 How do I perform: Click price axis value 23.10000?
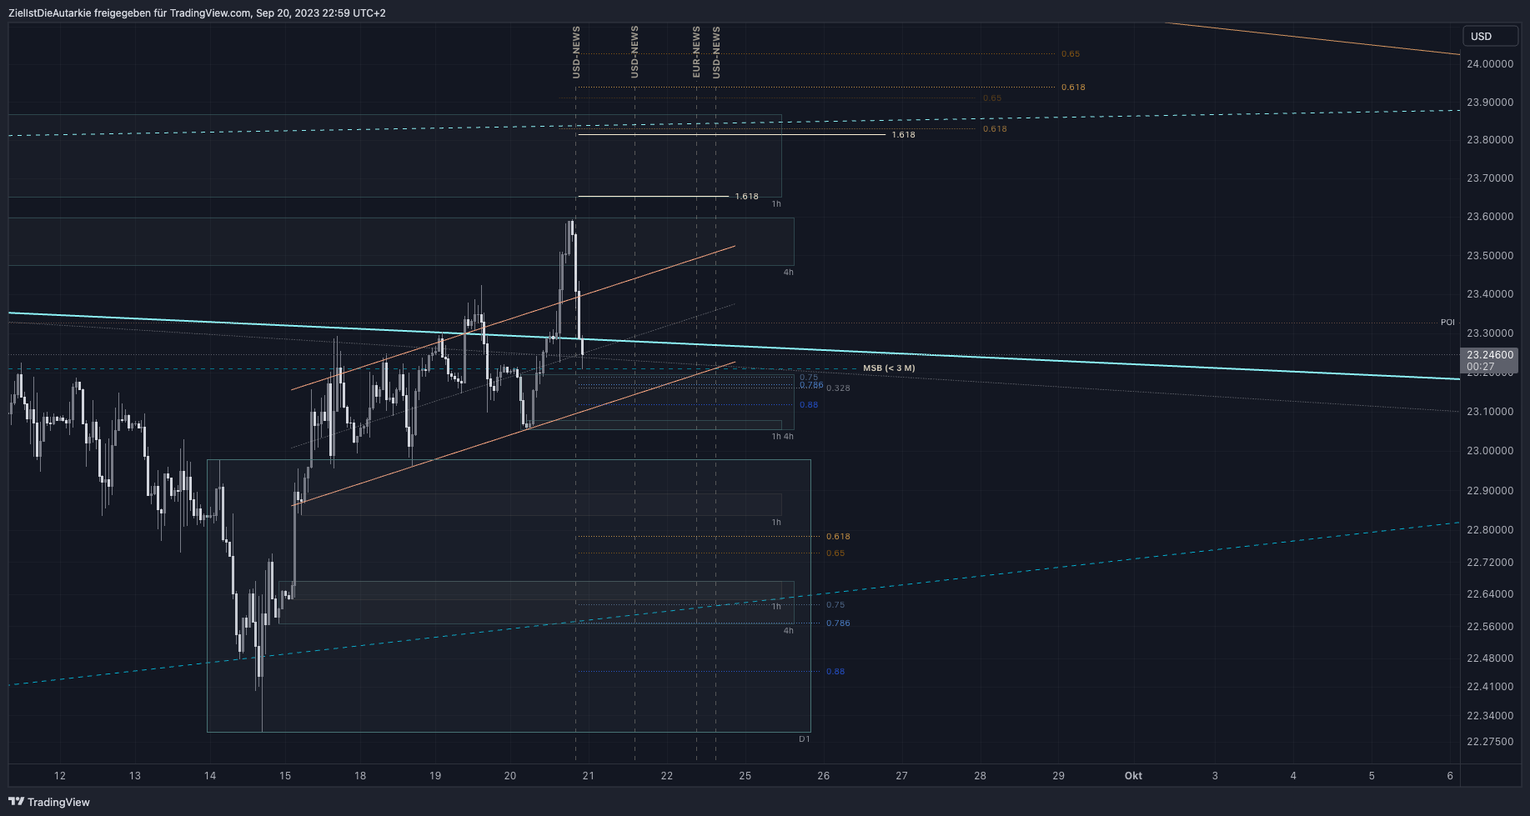pyautogui.click(x=1490, y=412)
